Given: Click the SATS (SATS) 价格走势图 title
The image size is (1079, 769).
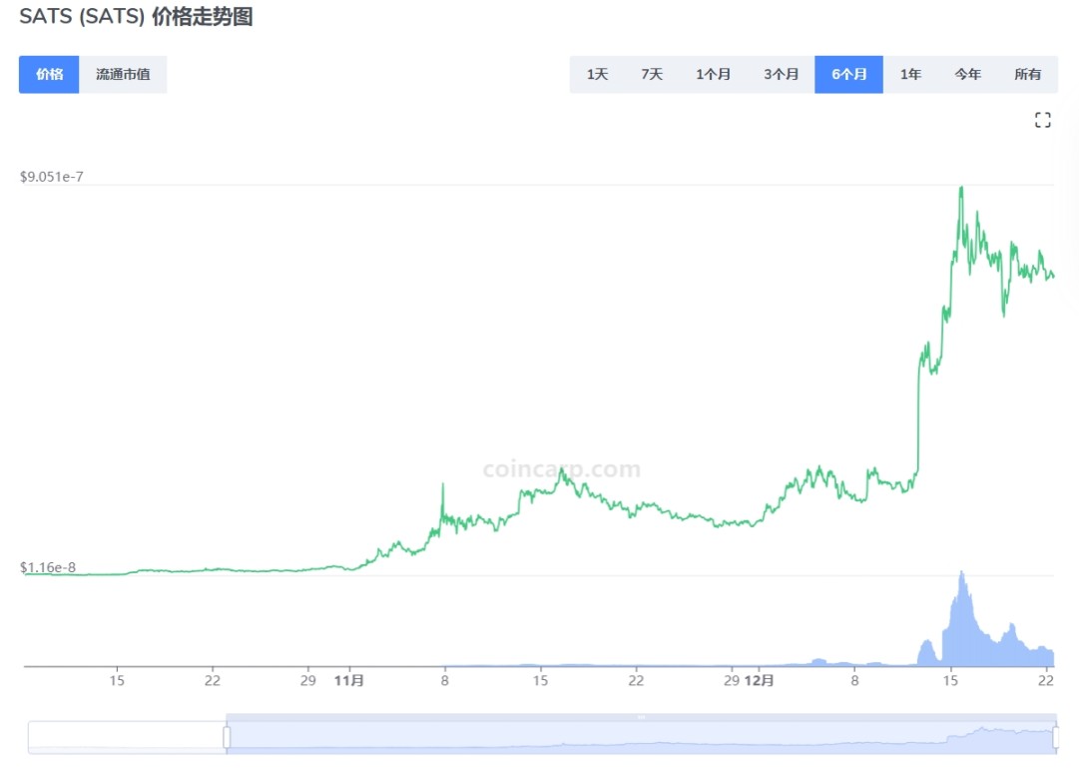Looking at the screenshot, I should pos(135,18).
